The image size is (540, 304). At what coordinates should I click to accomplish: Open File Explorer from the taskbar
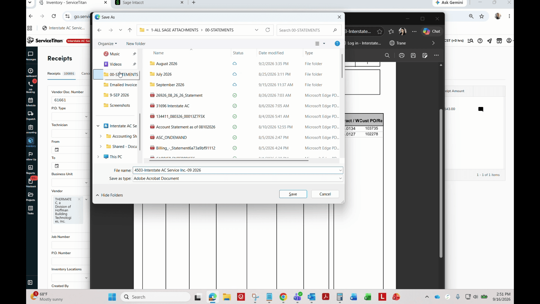(227, 297)
